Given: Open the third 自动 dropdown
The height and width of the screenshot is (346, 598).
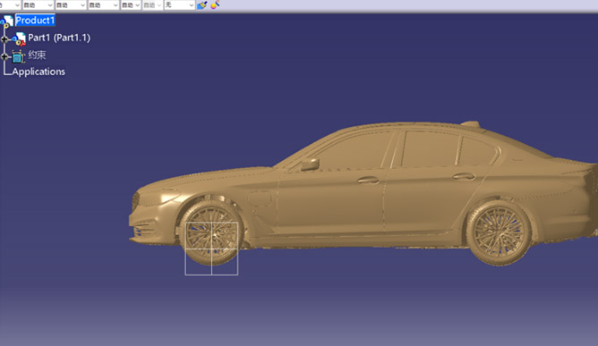Looking at the screenshot, I should pyautogui.click(x=103, y=5).
